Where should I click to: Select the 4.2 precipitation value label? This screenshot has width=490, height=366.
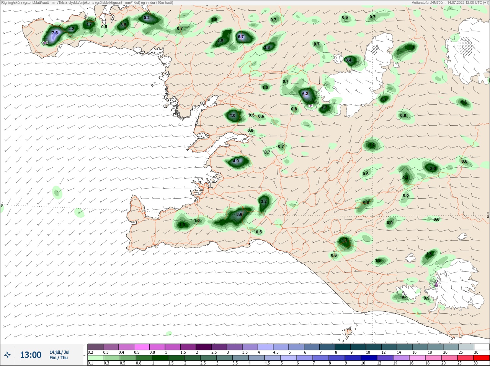71,29
